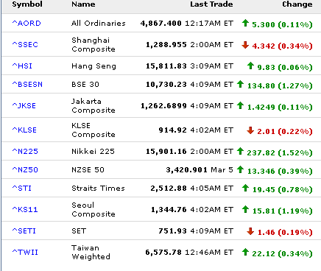Click the Change column header
The height and width of the screenshot is (271, 321).
click(x=297, y=4)
